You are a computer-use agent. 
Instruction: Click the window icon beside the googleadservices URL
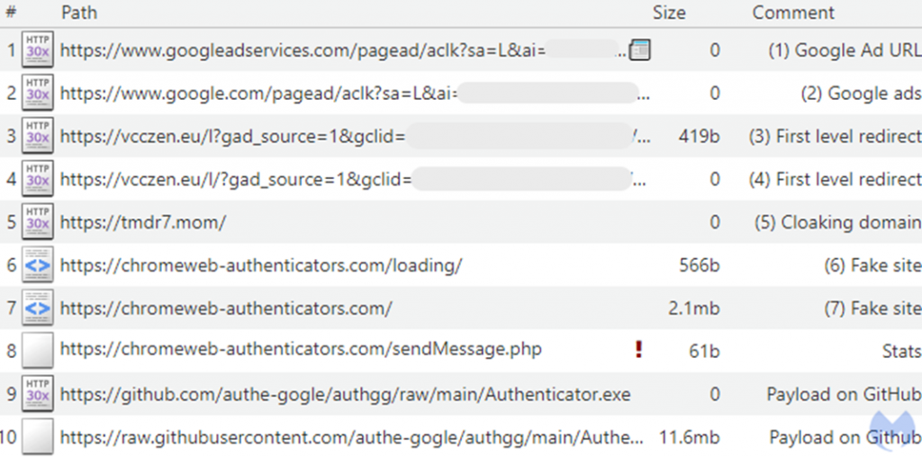point(640,50)
